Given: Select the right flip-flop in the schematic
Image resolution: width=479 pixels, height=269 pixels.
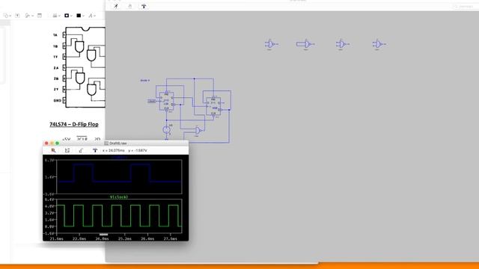Looking at the screenshot, I should pyautogui.click(x=213, y=106).
